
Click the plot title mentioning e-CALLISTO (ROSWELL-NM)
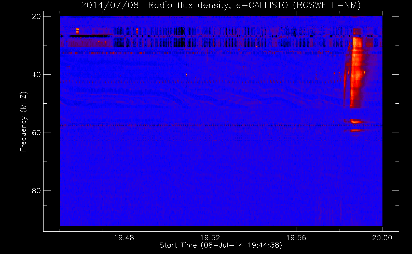(x=221, y=5)
